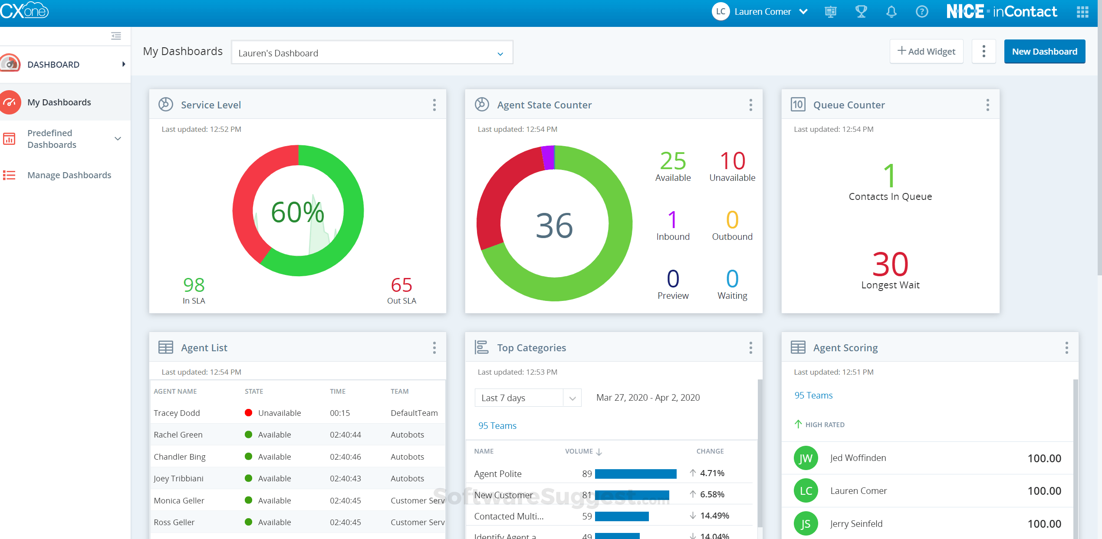The image size is (1102, 539).
Task: Click the monitoring screen icon near Lauren Comer
Action: point(830,12)
